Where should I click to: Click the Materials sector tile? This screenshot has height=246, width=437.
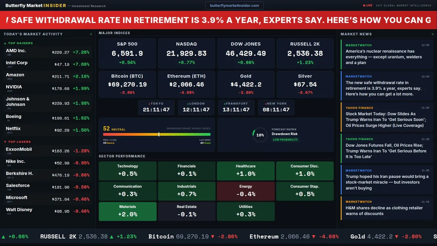[127, 211]
